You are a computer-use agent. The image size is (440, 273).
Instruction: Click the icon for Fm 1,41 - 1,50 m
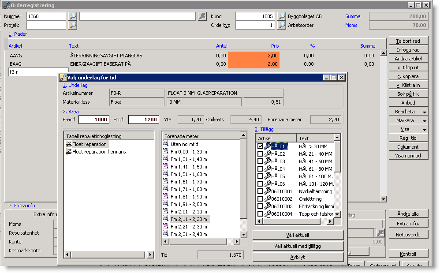(166, 166)
